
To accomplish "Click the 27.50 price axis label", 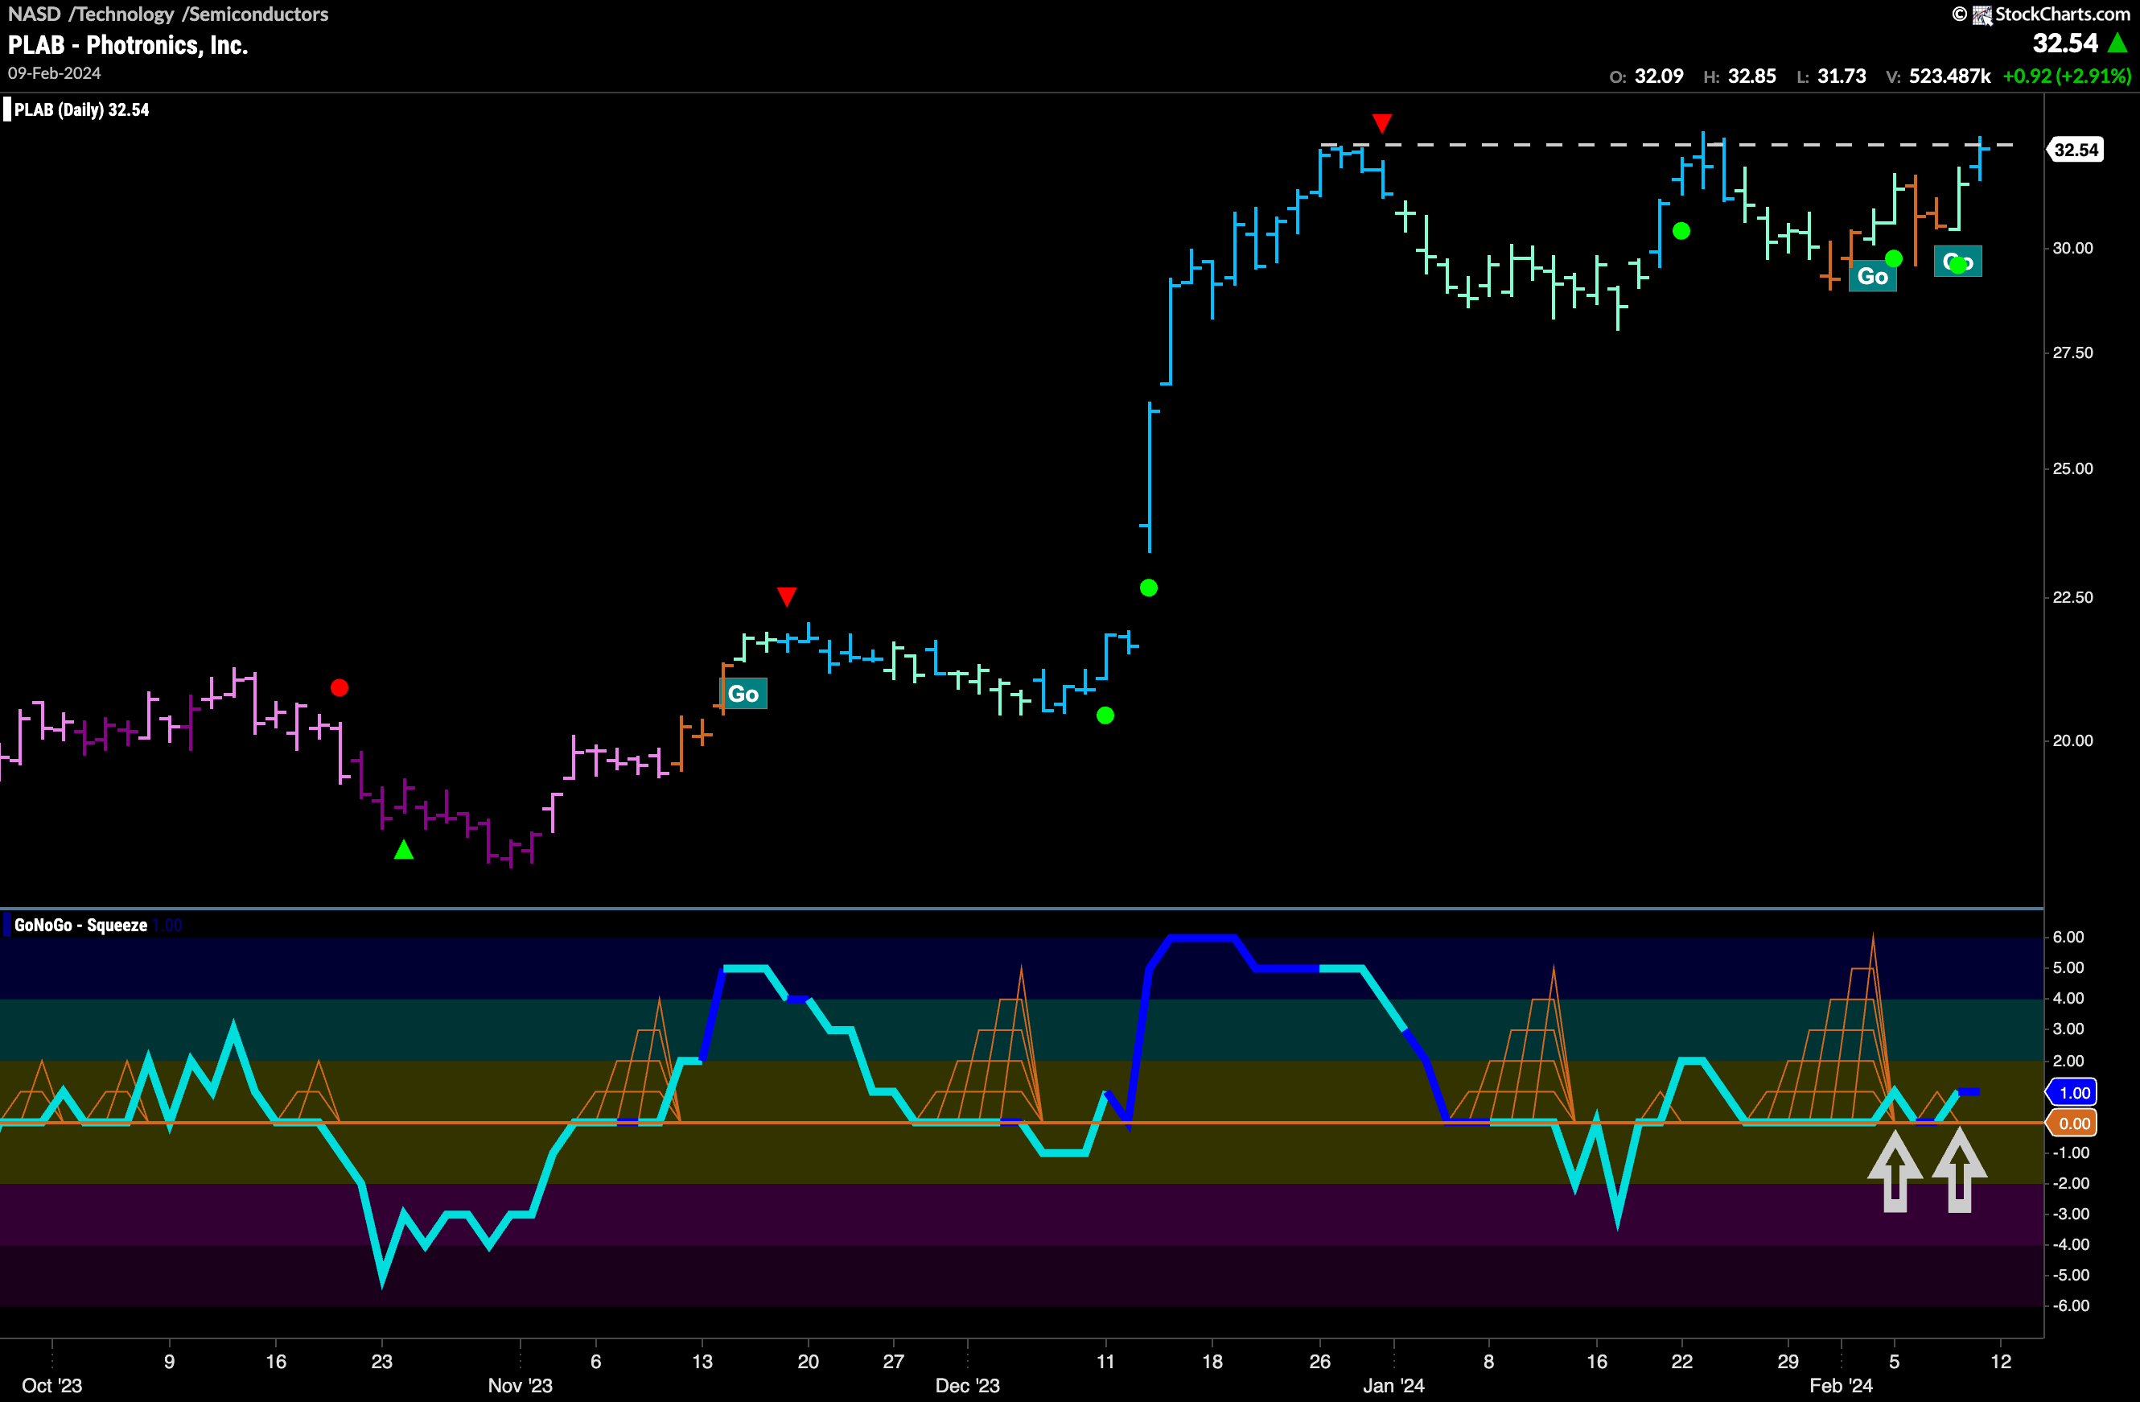I will pyautogui.click(x=2072, y=353).
